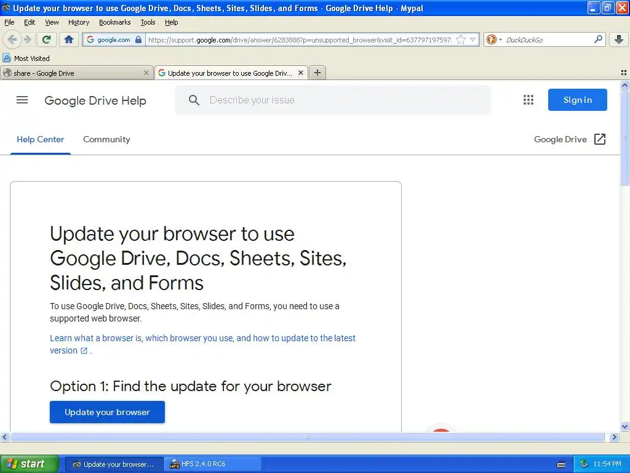Bookmark this page with the star icon

click(461, 39)
